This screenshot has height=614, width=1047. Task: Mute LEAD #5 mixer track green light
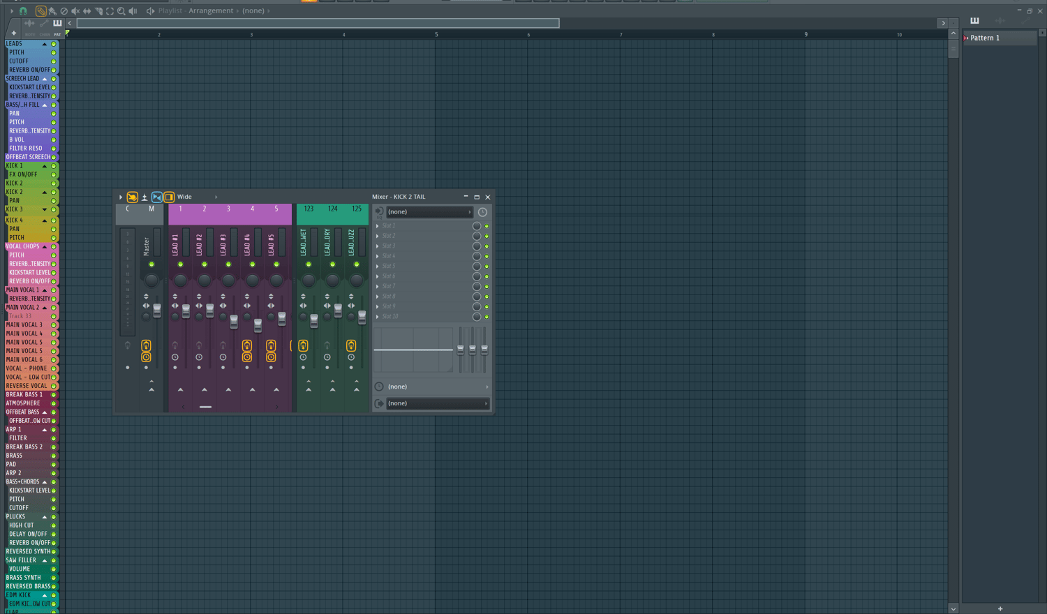click(276, 264)
